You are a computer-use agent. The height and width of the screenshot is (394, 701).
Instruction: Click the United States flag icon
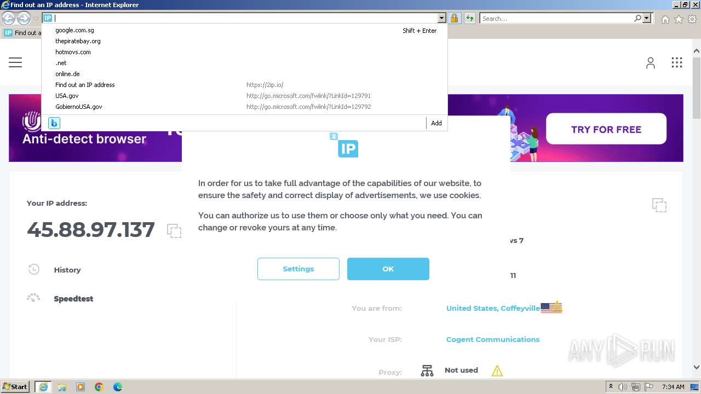coord(551,307)
